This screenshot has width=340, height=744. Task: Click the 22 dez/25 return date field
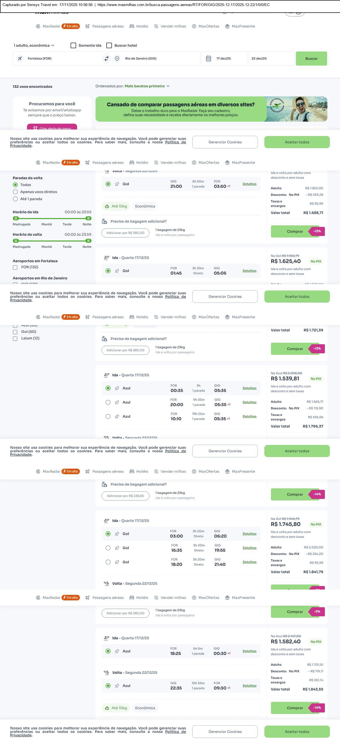click(x=271, y=59)
